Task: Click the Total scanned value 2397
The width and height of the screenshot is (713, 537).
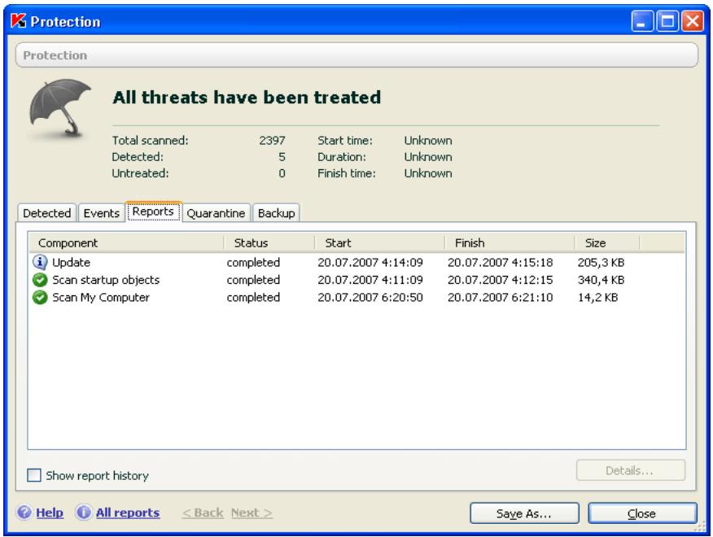Action: 272,141
